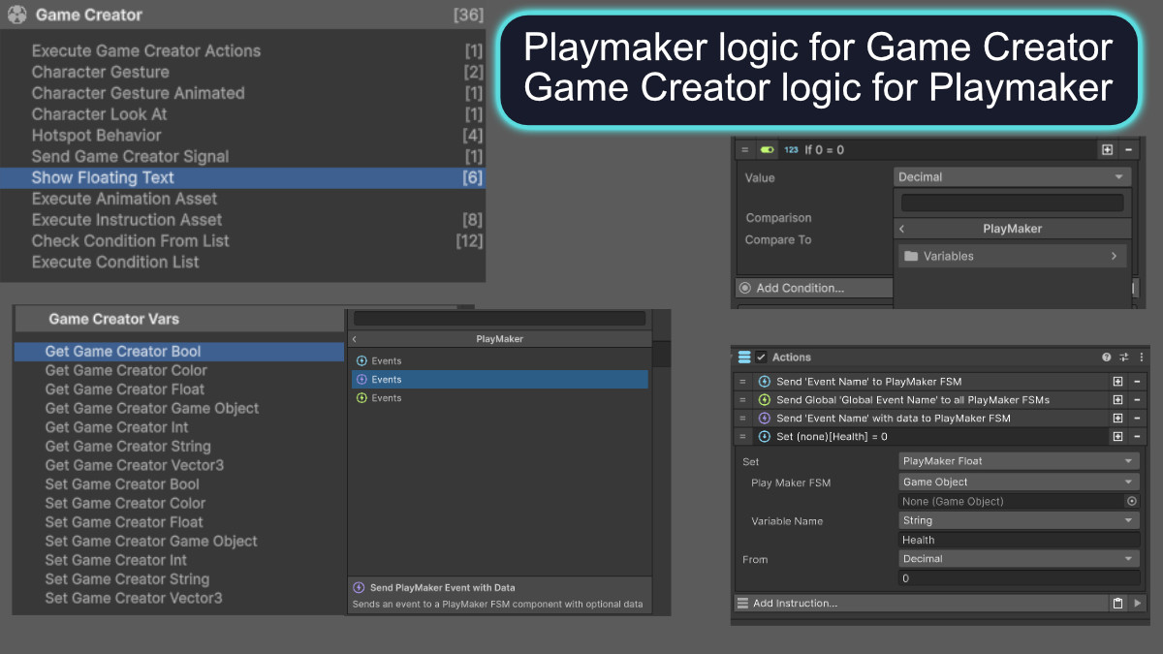Click the 123 icon on the If 0 = 0 row

pyautogui.click(x=791, y=150)
